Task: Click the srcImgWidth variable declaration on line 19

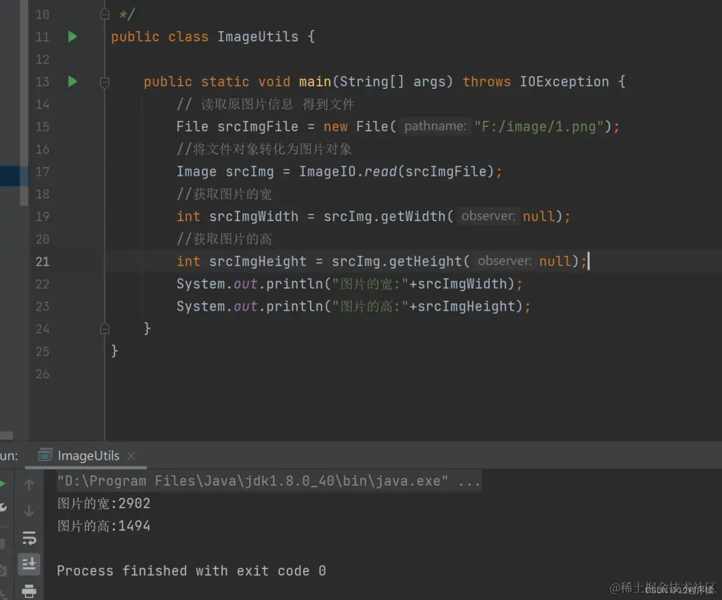Action: [x=254, y=216]
